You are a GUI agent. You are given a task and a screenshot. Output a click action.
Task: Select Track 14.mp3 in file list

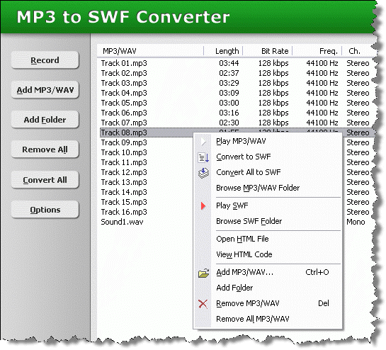[x=124, y=192]
